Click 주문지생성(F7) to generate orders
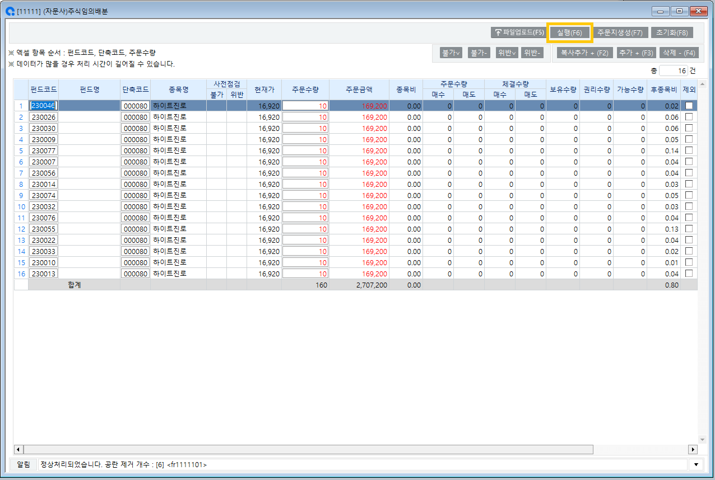Viewport: 715px width, 480px height. tap(619, 32)
